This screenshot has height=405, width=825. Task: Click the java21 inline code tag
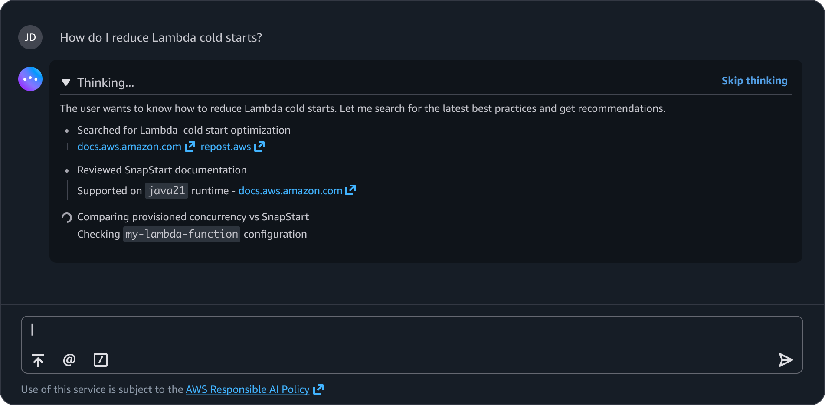click(x=167, y=191)
